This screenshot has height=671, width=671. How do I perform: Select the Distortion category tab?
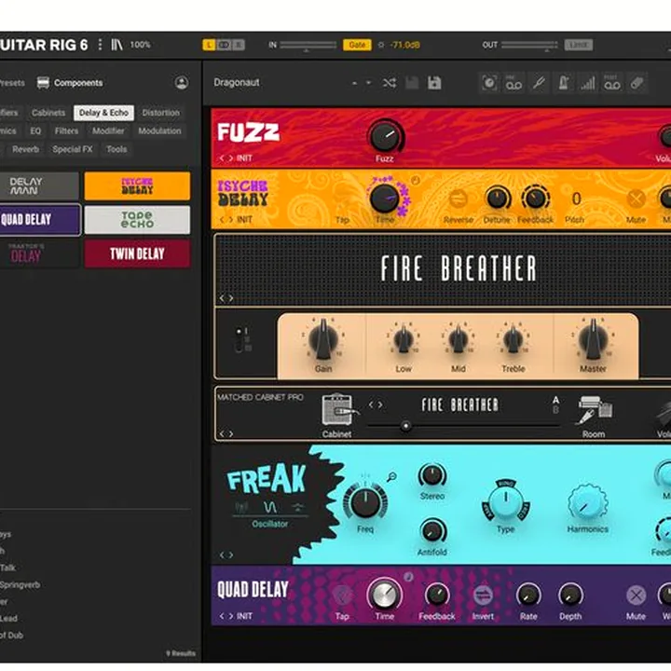161,113
